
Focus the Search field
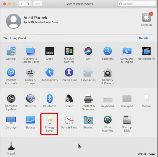[137, 4]
